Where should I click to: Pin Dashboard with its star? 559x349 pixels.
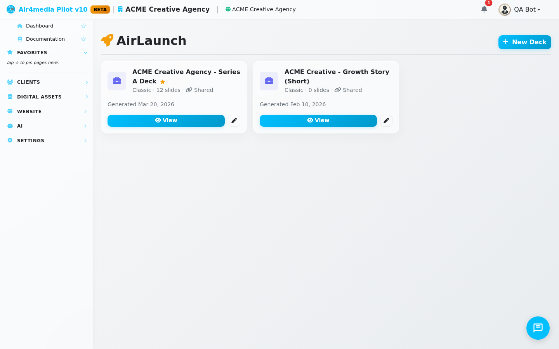point(83,26)
